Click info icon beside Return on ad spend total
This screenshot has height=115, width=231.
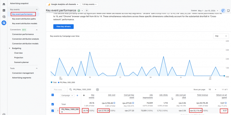click(226, 103)
